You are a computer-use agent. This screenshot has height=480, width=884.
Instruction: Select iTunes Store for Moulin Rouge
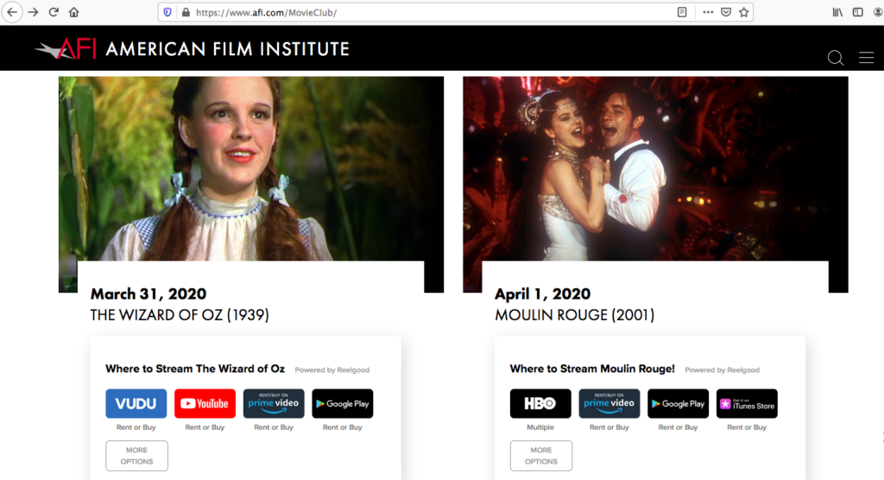pyautogui.click(x=747, y=403)
